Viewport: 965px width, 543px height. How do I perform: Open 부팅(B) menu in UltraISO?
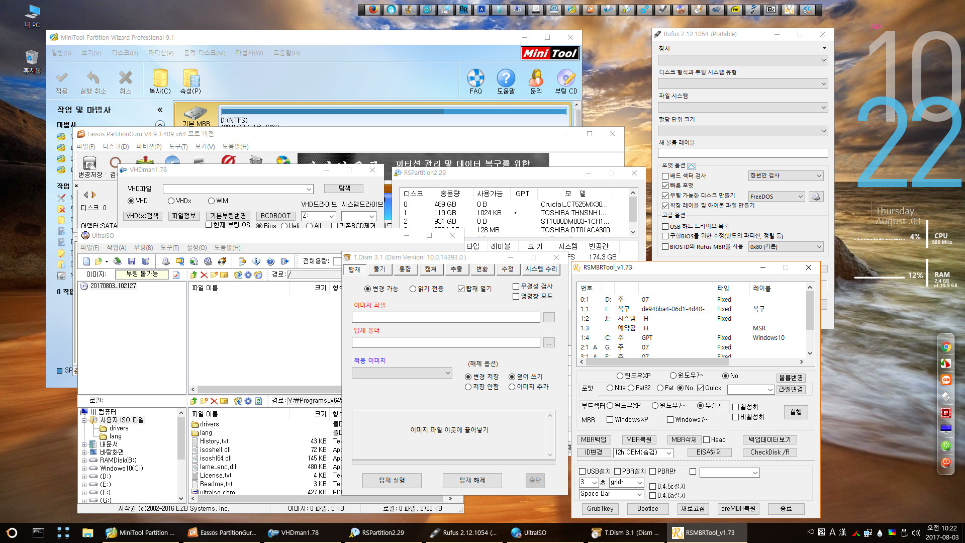coord(143,247)
